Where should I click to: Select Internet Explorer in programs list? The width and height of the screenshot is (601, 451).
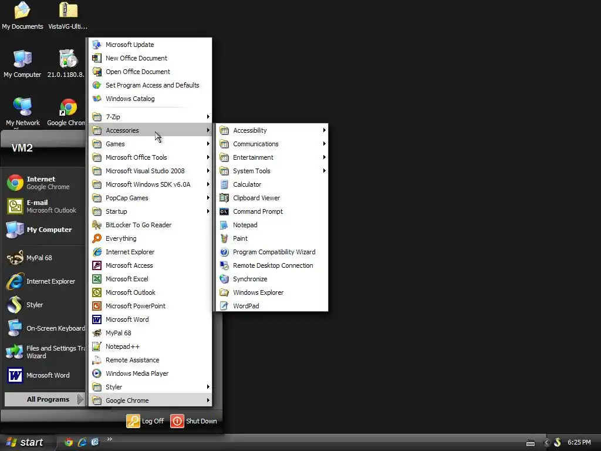(150, 252)
